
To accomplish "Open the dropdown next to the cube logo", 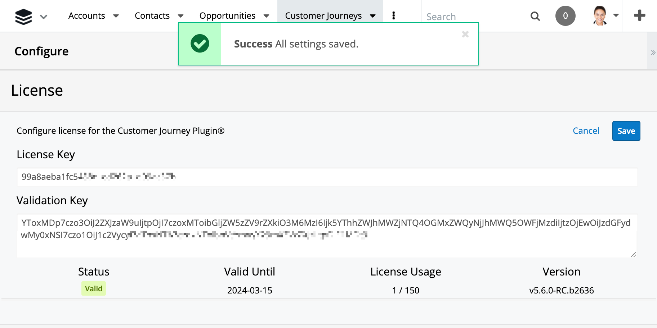I will (44, 17).
